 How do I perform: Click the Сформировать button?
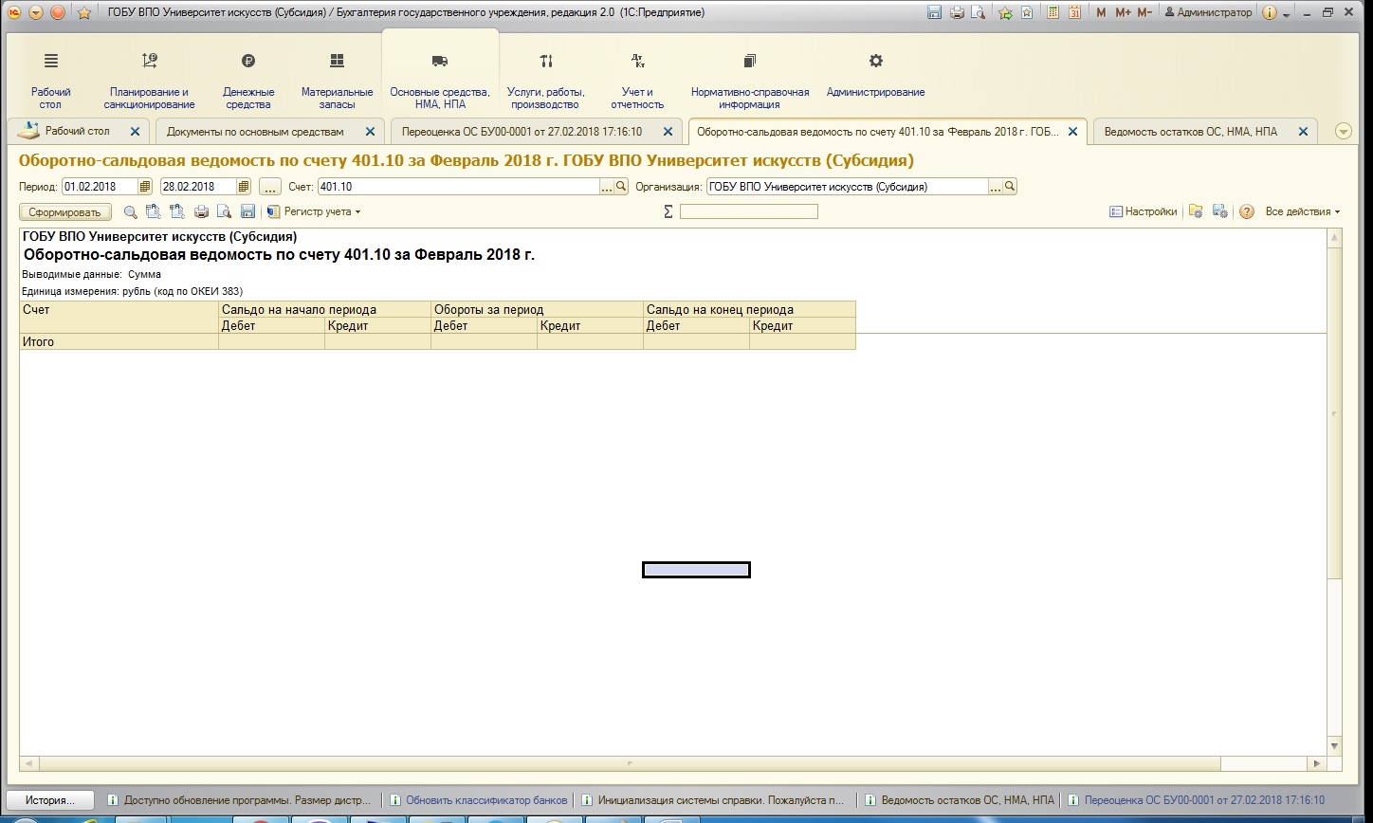coord(64,212)
